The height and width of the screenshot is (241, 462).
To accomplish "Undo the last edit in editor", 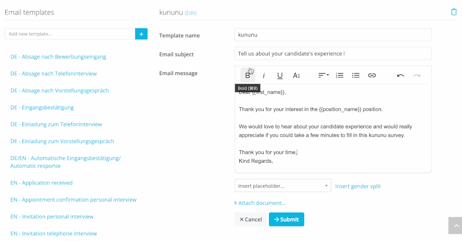I will pyautogui.click(x=400, y=76).
